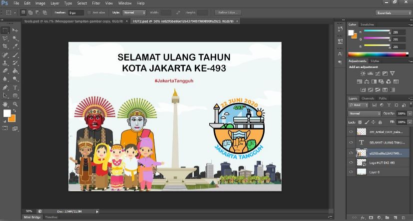
Task: Toggle lock all padlock
Action: [x=380, y=122]
